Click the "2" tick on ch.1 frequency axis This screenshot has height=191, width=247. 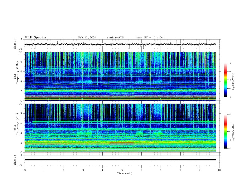(x=22, y=91)
